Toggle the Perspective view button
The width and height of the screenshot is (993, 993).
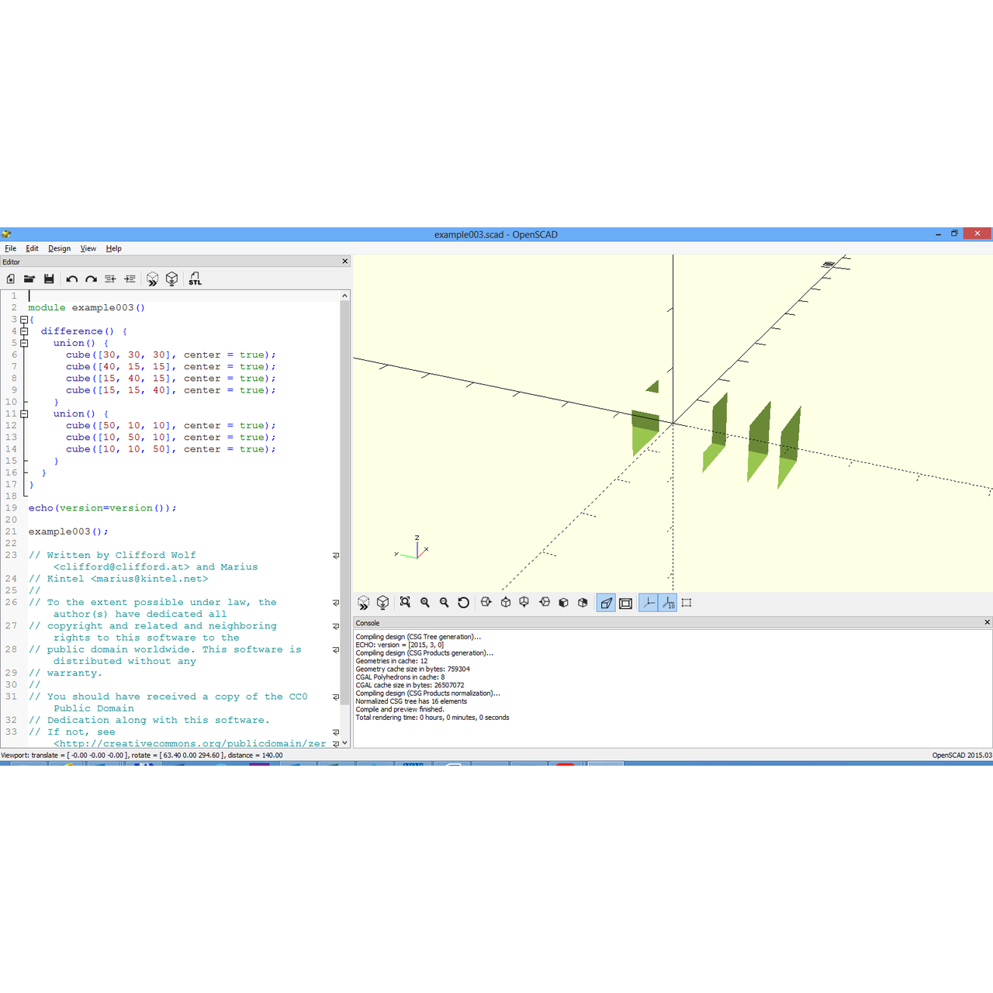pyautogui.click(x=606, y=603)
